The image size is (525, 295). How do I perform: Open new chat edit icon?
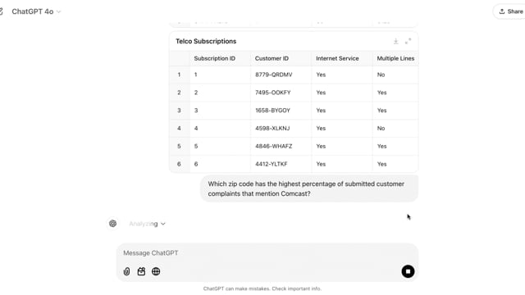(1, 11)
